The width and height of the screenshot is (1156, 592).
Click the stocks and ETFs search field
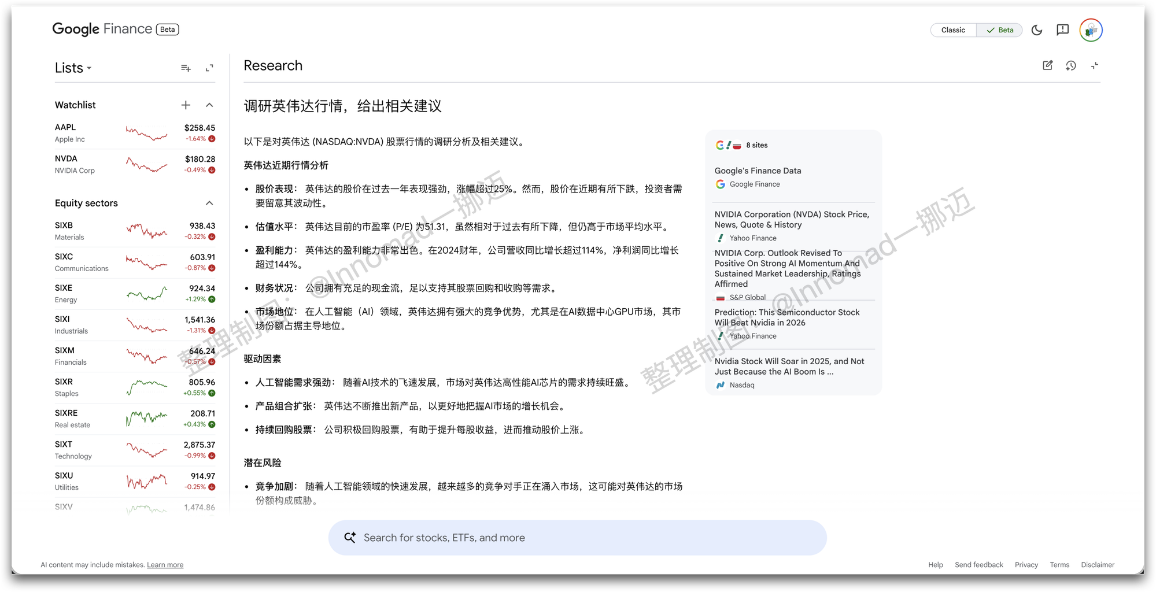click(x=578, y=537)
